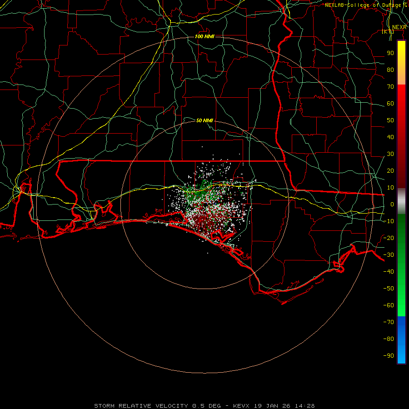
Task: Click the 100 NMI range ring label
Action: click(204, 36)
